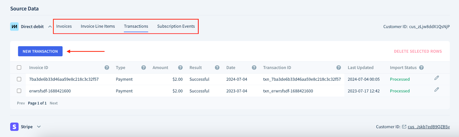The height and width of the screenshot is (137, 459).
Task: Go to Next page
Action: click(54, 103)
